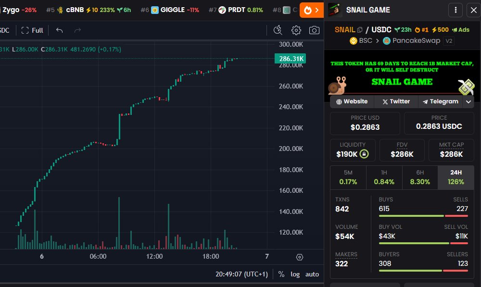Click the 23h token age badge

coord(403,30)
